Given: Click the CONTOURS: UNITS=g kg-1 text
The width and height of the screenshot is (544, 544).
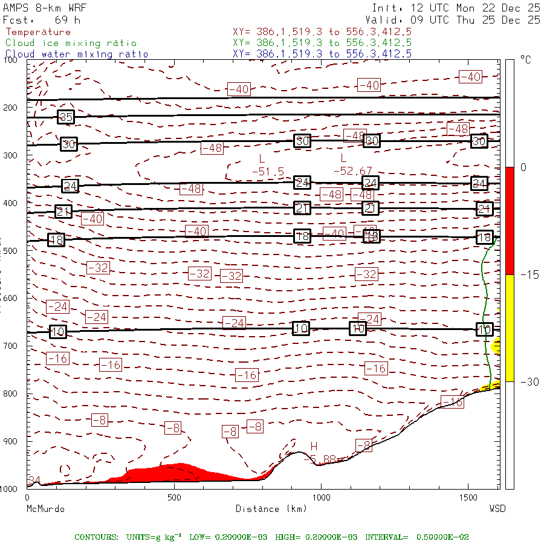Looking at the screenshot, I should coord(128,537).
